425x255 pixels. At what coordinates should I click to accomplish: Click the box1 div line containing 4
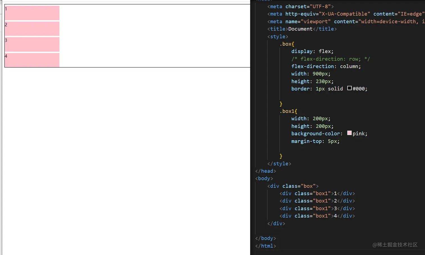[x=317, y=216]
